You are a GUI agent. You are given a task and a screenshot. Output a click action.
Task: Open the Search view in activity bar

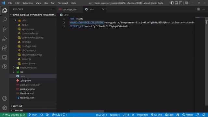[x=5, y=20]
